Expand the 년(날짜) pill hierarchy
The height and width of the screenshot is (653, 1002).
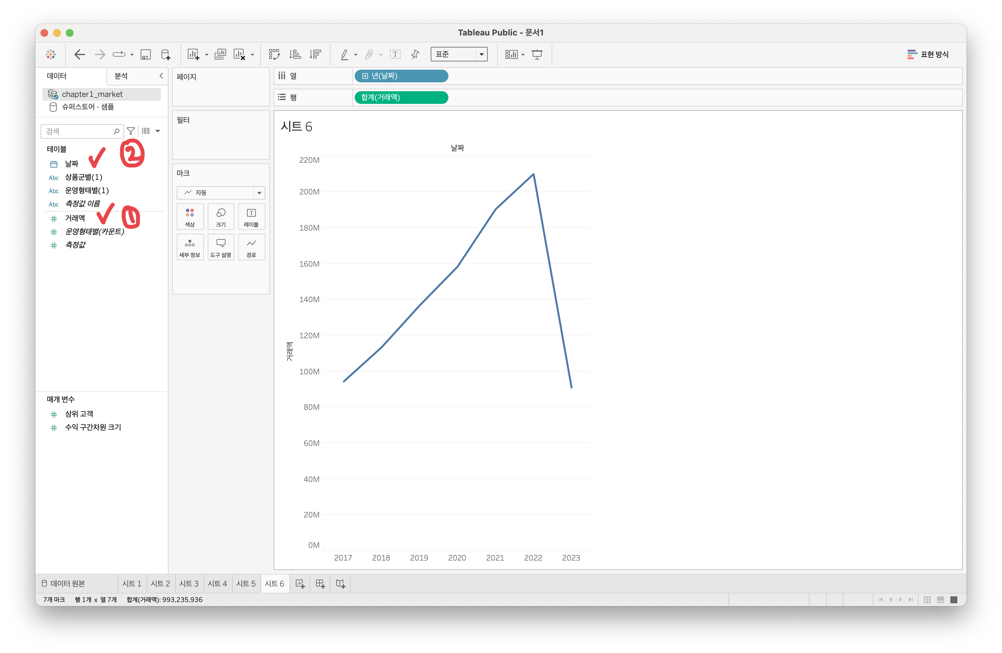pyautogui.click(x=365, y=76)
